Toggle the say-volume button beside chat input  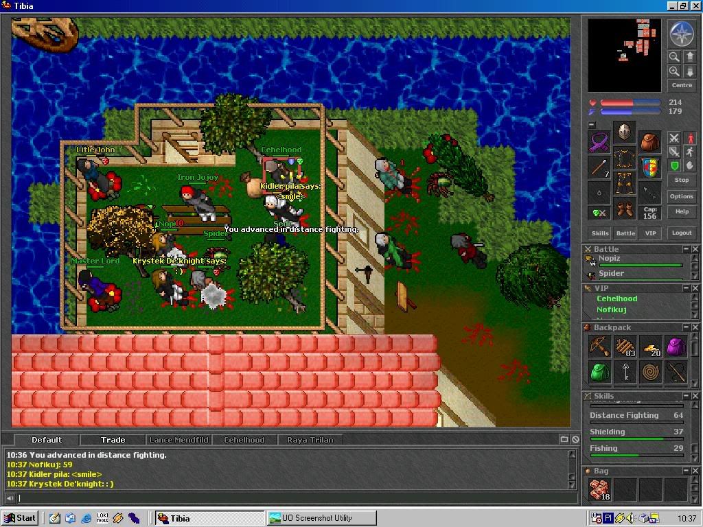click(x=10, y=497)
